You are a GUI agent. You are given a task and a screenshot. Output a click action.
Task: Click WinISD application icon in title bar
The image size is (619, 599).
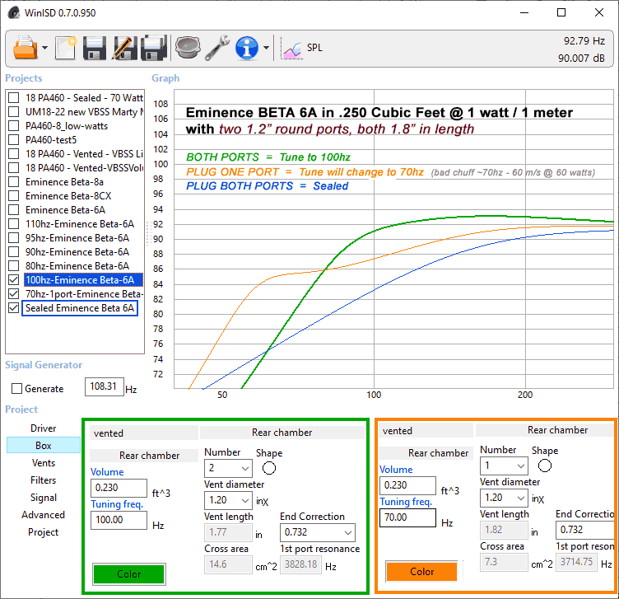pyautogui.click(x=14, y=13)
